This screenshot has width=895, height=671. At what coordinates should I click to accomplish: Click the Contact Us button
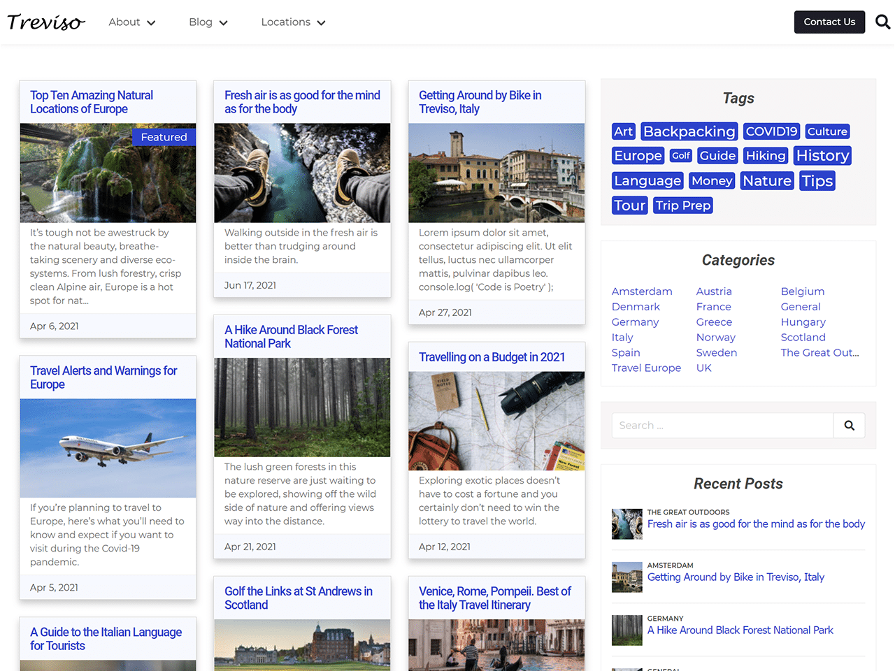click(829, 22)
